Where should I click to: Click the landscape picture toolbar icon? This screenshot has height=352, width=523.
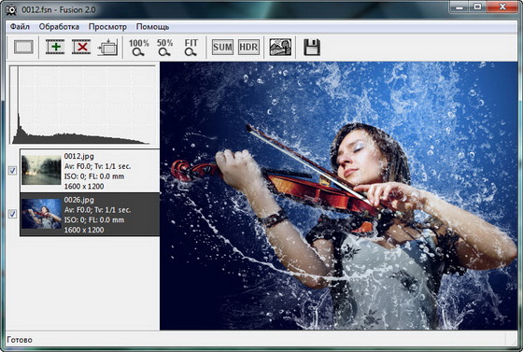pyautogui.click(x=280, y=47)
